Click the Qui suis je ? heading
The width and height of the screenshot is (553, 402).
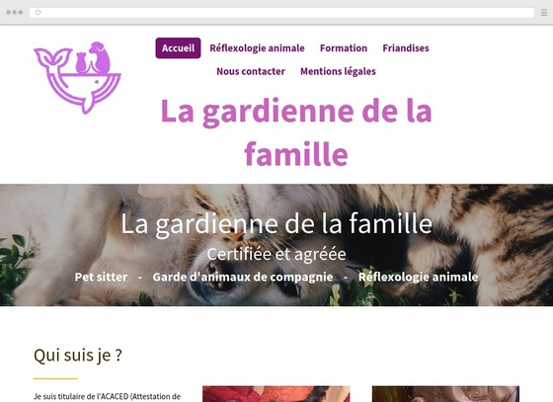click(78, 356)
